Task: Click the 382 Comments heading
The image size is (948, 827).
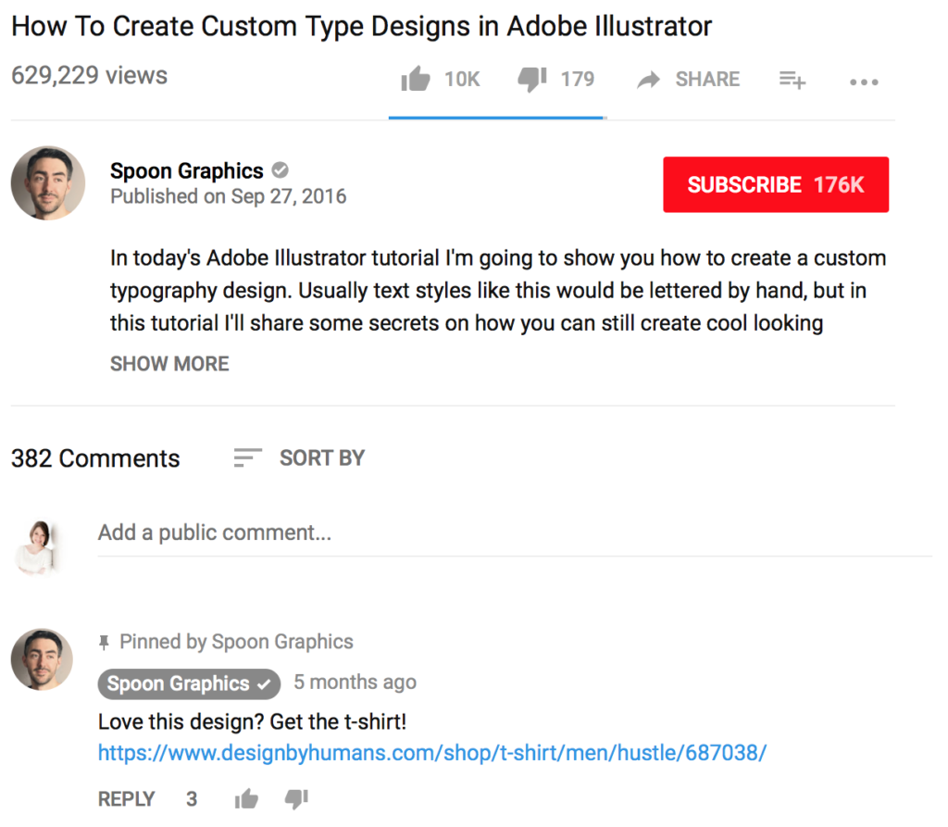Action: 94,457
